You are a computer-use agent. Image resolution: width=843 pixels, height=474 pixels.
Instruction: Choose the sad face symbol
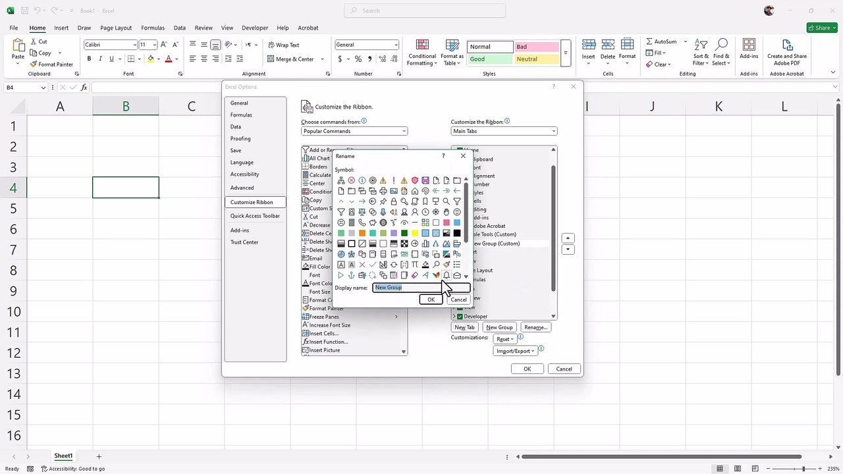pyautogui.click(x=341, y=223)
